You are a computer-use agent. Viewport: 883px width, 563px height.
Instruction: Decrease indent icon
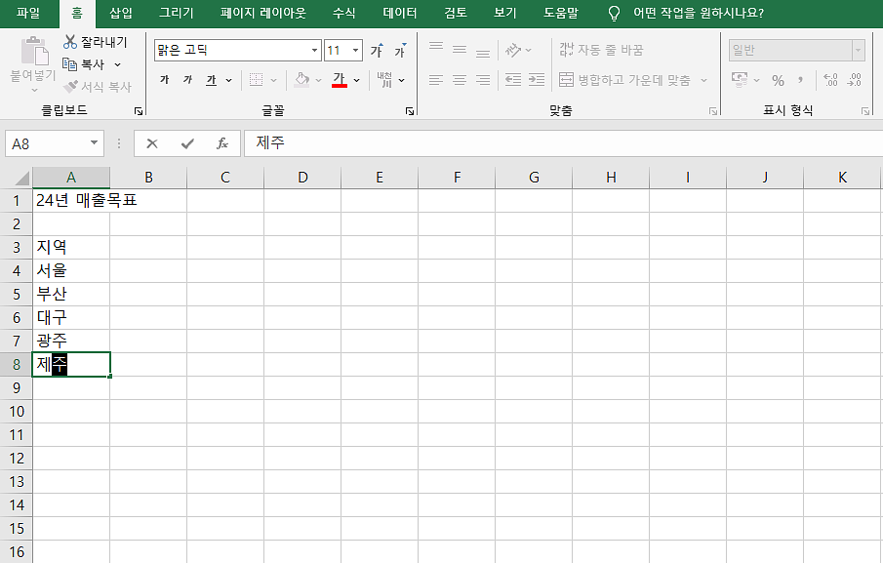pos(513,80)
